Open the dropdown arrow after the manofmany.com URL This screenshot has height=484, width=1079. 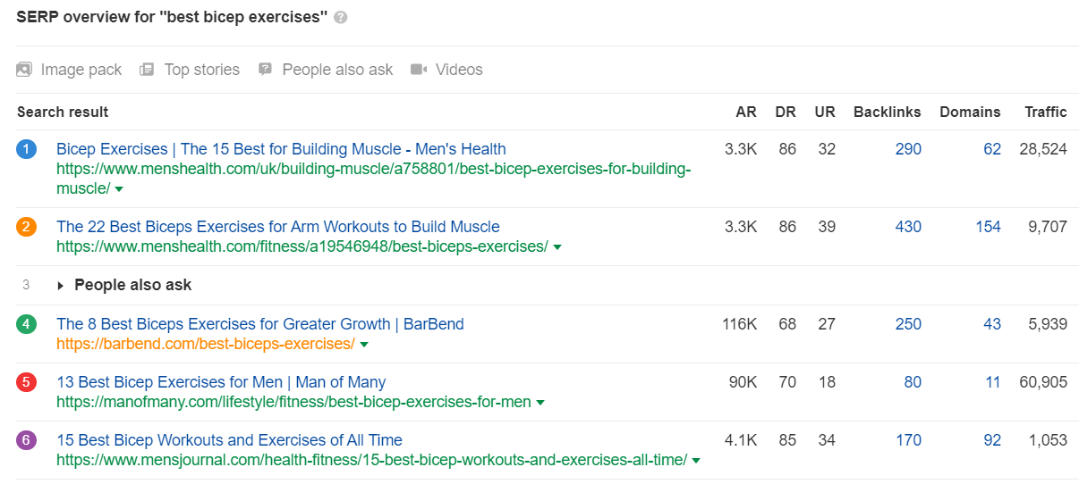point(540,403)
